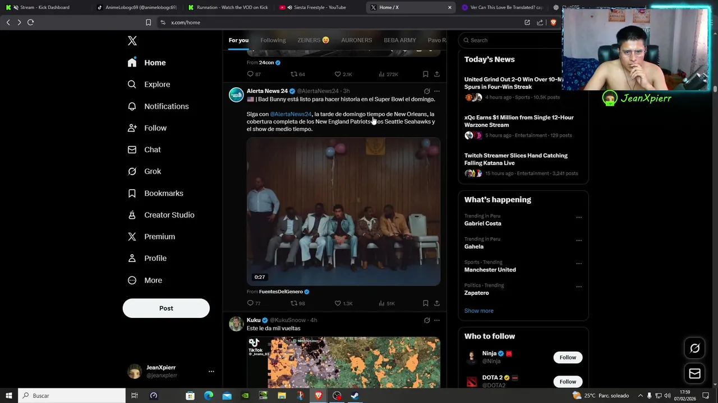Ask Grok about the Kuku post

(427, 320)
